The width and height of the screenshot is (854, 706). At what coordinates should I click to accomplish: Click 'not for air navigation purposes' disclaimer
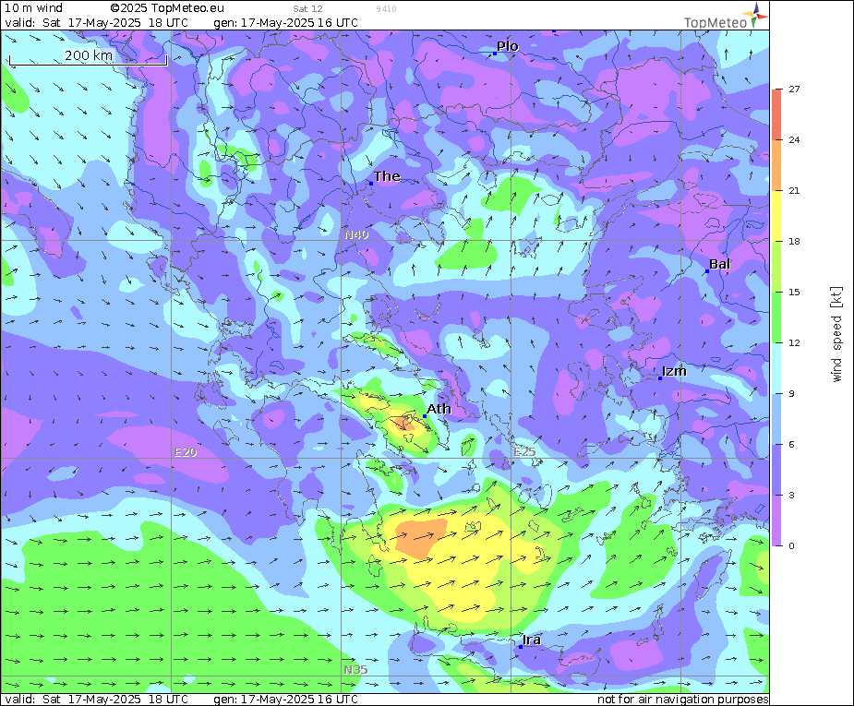(683, 699)
